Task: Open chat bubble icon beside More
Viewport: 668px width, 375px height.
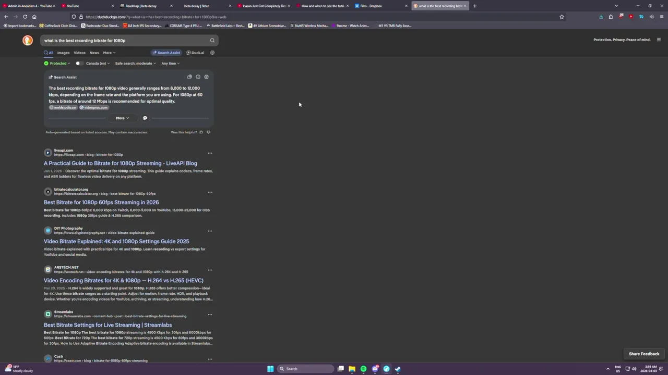Action: coord(145,118)
